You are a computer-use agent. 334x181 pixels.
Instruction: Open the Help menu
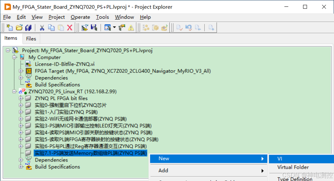[x=145, y=17]
